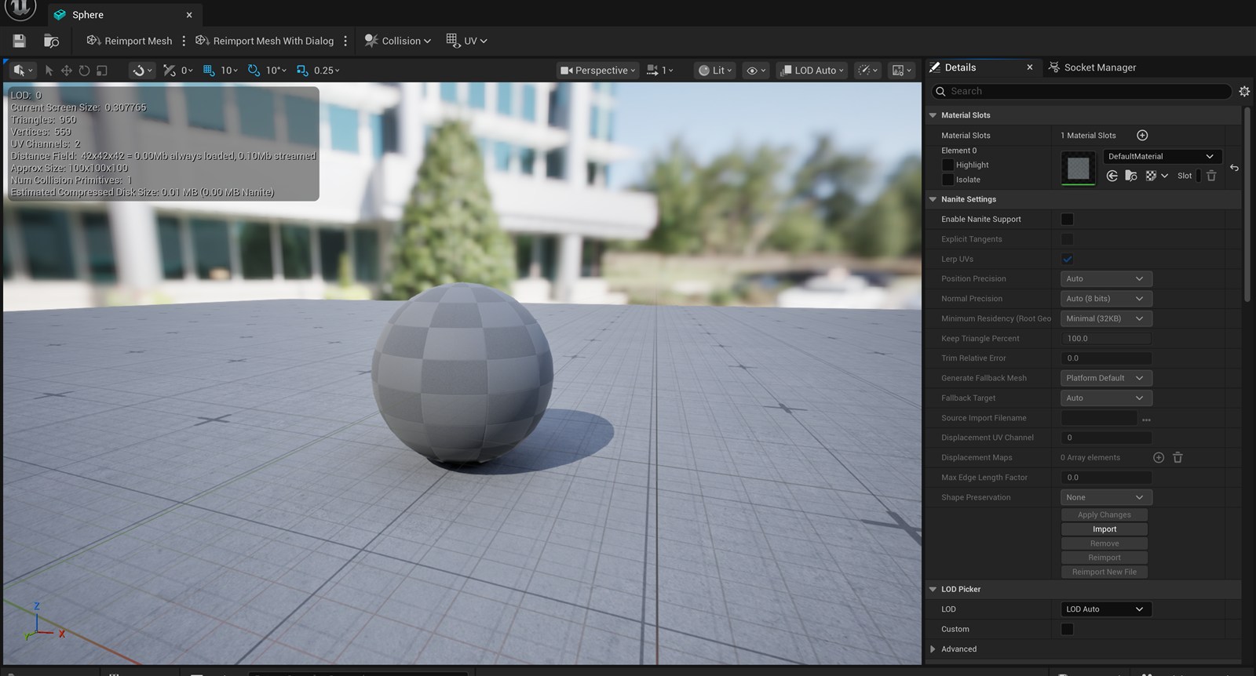Toggle grid location snapping icon
The height and width of the screenshot is (676, 1256).
click(209, 71)
